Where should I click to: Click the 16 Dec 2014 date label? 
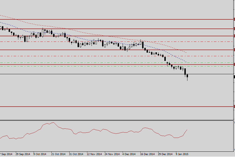[x=147, y=154]
